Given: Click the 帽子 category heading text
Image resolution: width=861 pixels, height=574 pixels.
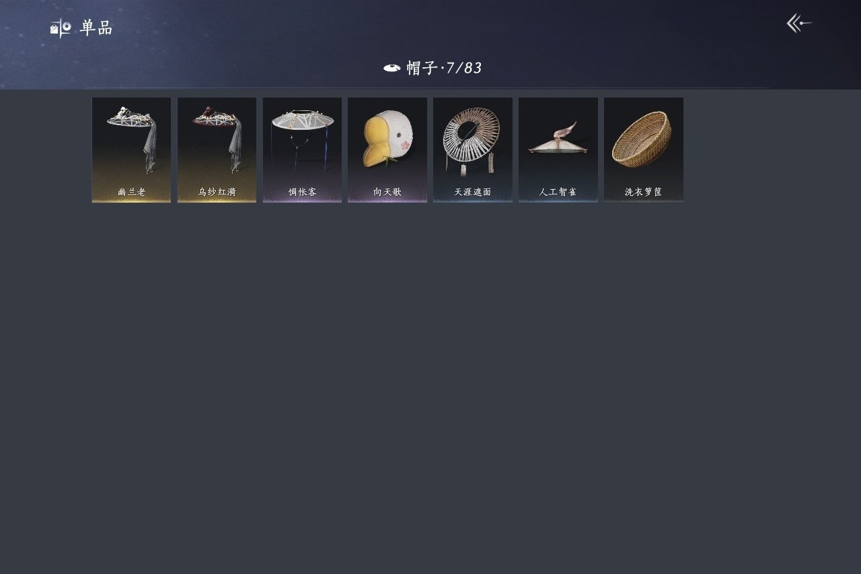Looking at the screenshot, I should coord(422,68).
